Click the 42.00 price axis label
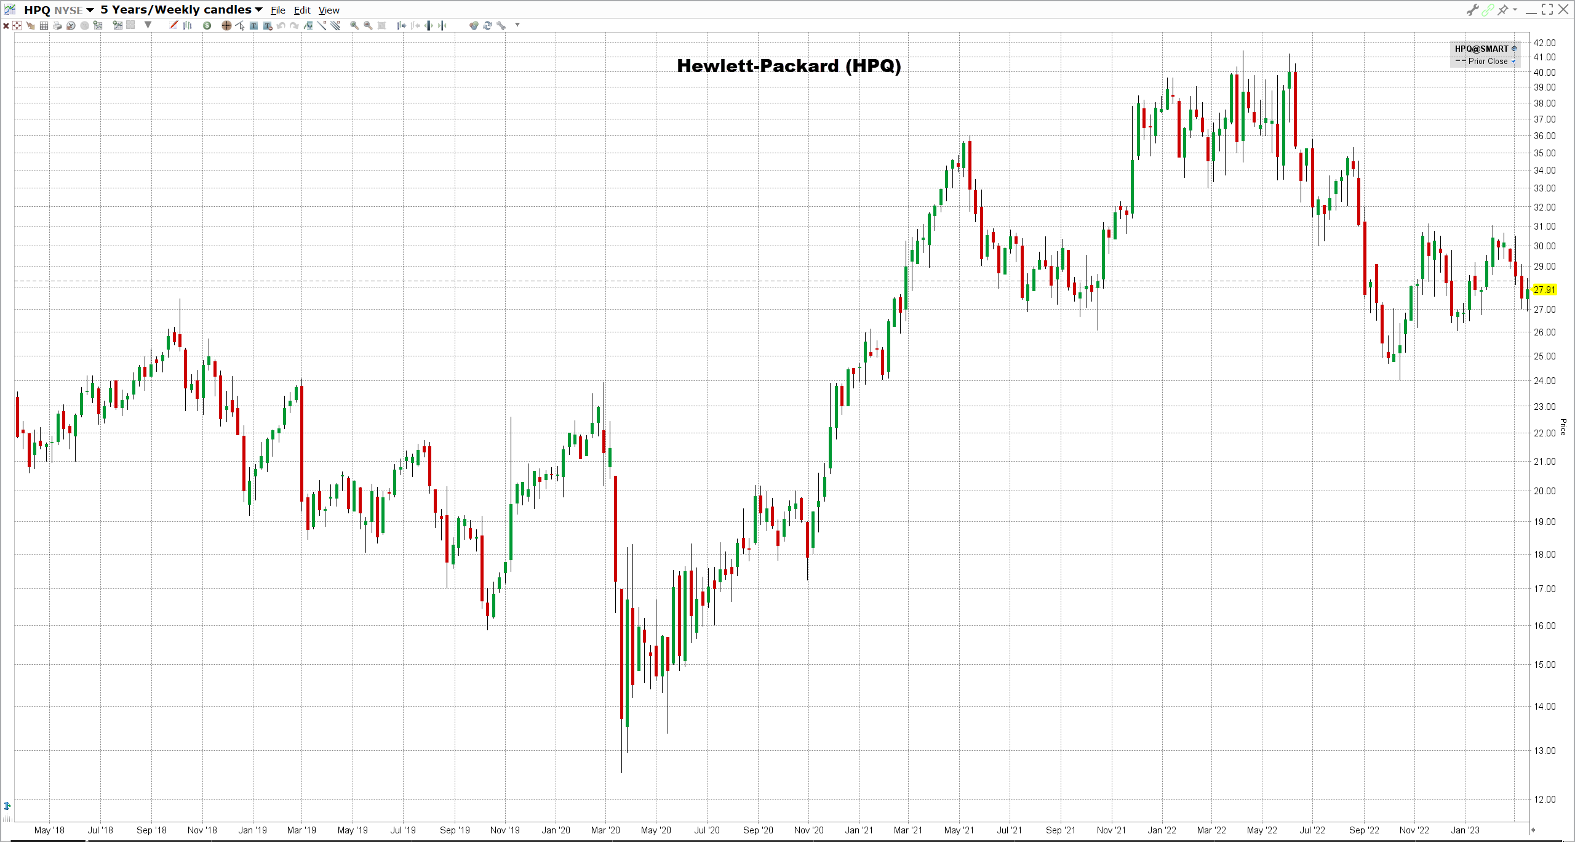 click(1544, 42)
